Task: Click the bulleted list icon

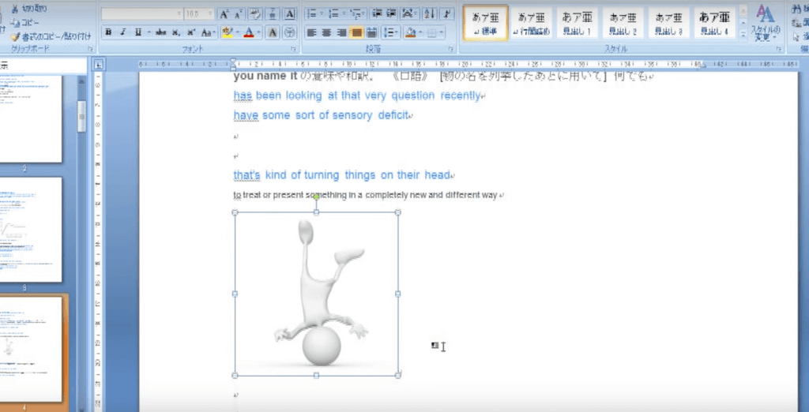Action: 313,14
